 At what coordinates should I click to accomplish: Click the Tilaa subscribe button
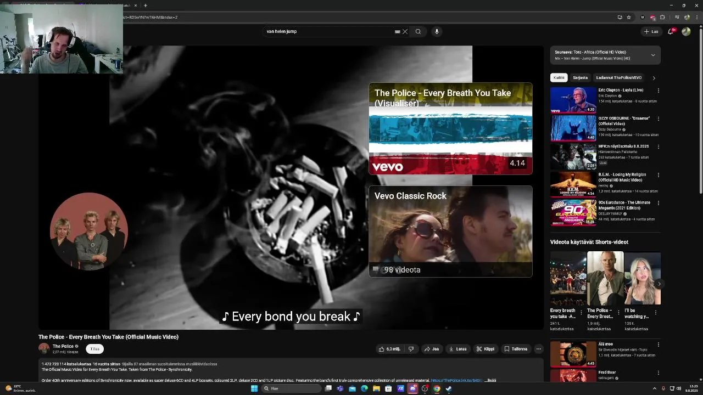[95, 349]
